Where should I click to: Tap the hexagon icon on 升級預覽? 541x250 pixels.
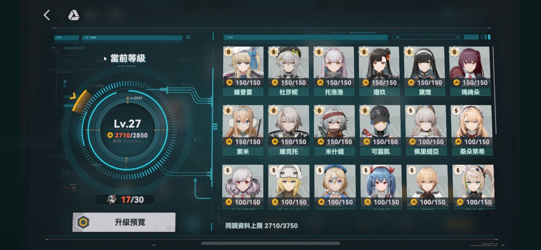coord(82,222)
